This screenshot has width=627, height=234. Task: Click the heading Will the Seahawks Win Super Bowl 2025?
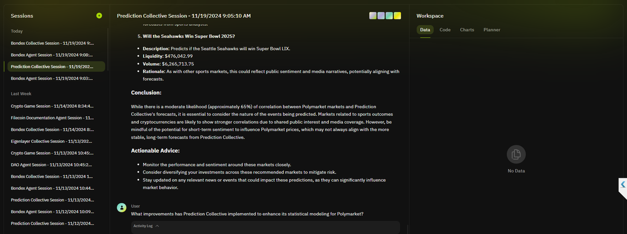click(189, 36)
